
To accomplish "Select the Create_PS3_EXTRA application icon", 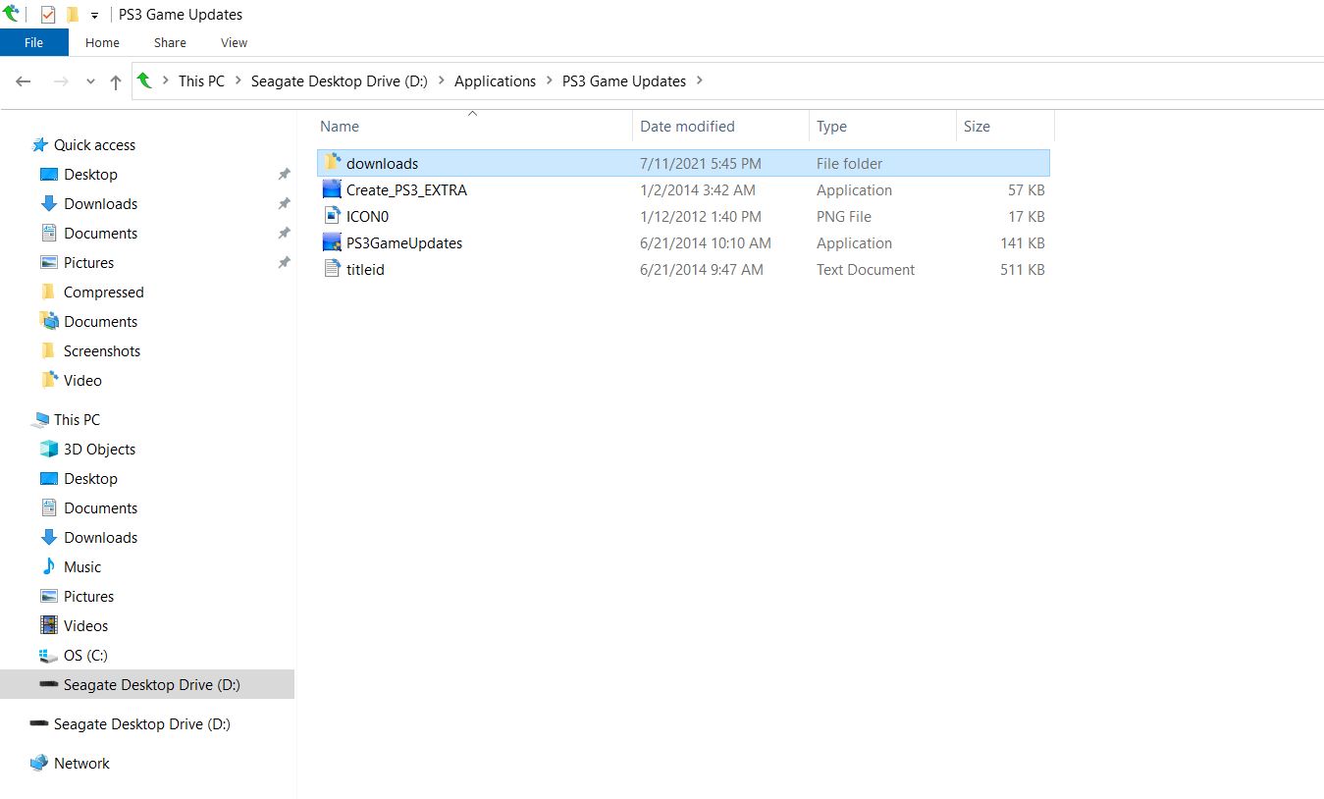I will tap(332, 189).
